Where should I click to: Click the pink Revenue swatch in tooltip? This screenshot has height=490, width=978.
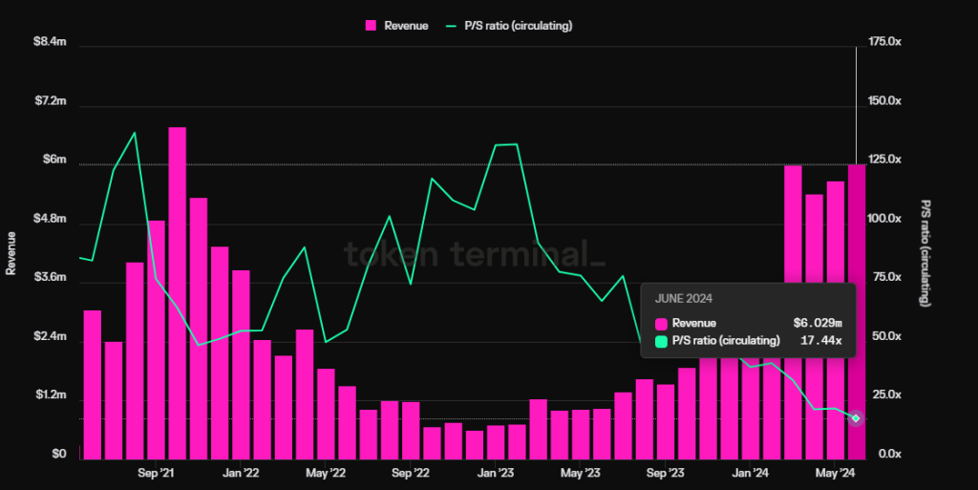click(x=661, y=324)
